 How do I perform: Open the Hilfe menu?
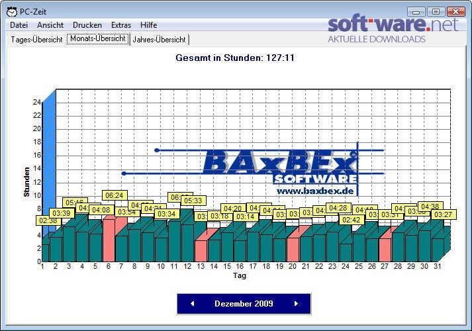click(148, 25)
